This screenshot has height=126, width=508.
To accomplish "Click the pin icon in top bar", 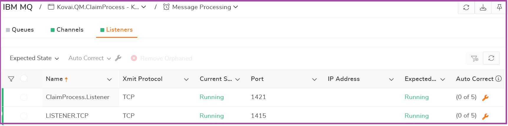I will click(x=499, y=7).
